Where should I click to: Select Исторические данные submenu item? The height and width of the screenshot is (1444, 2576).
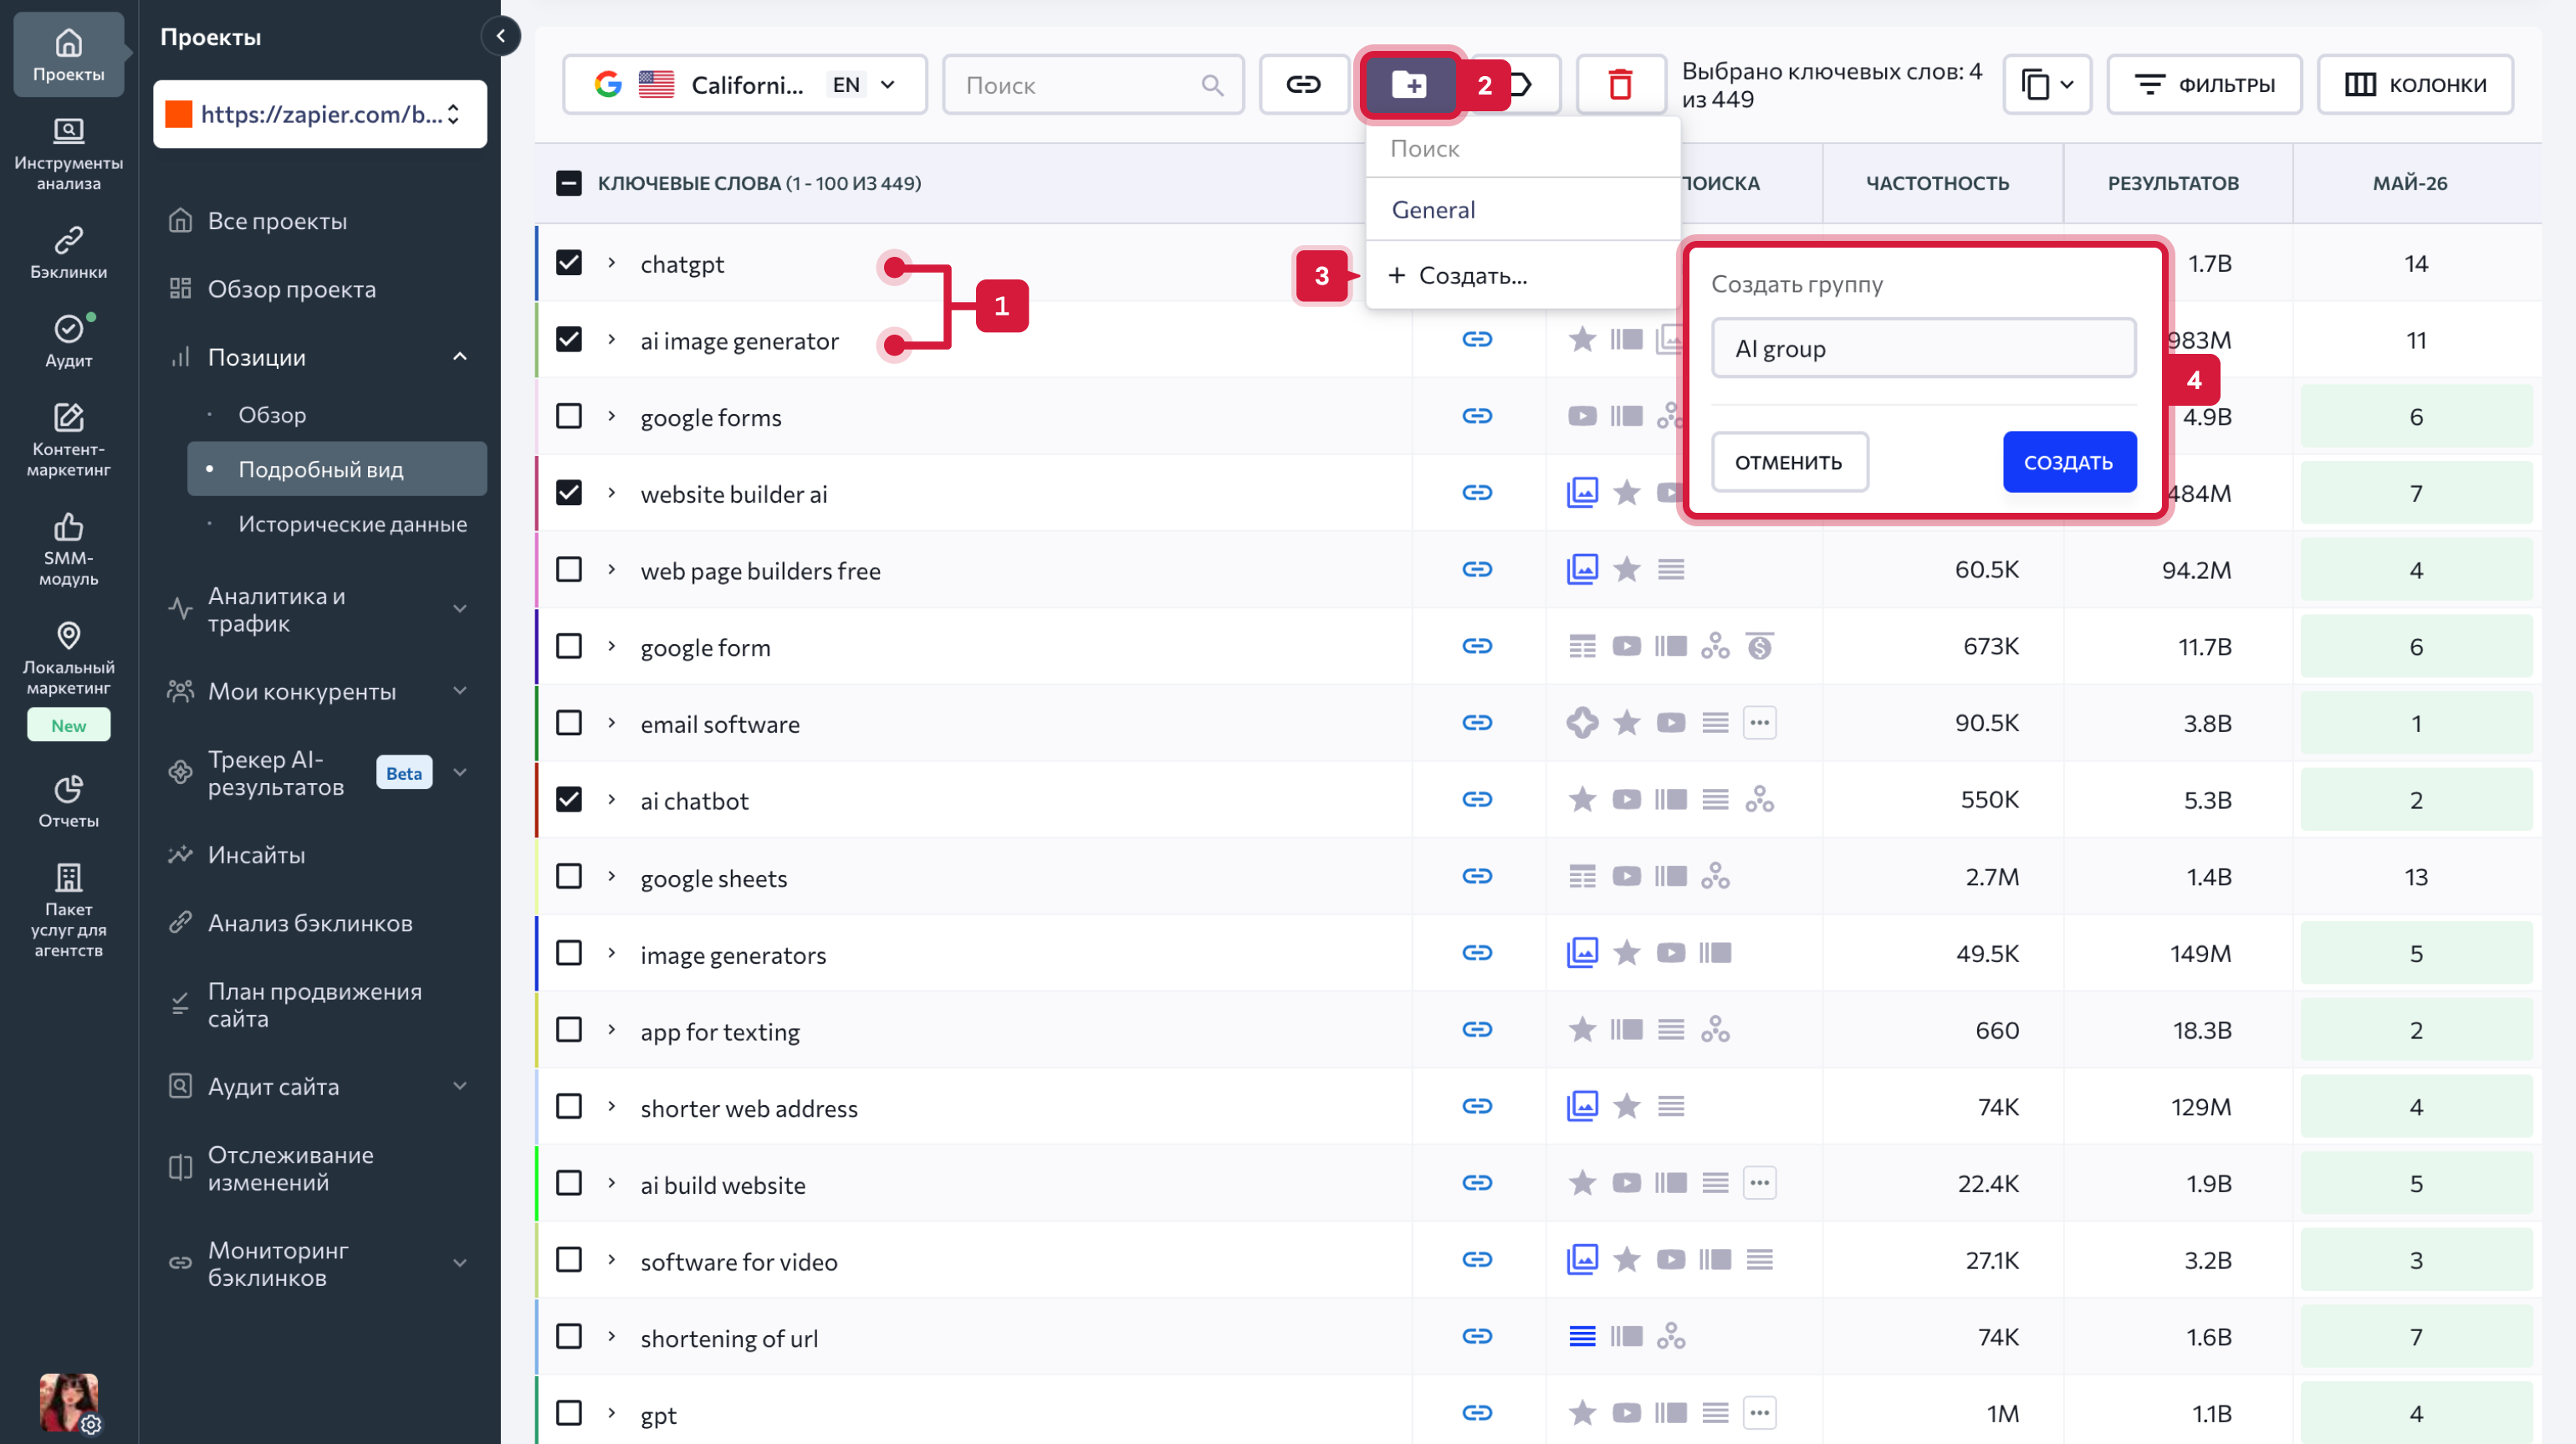(352, 524)
